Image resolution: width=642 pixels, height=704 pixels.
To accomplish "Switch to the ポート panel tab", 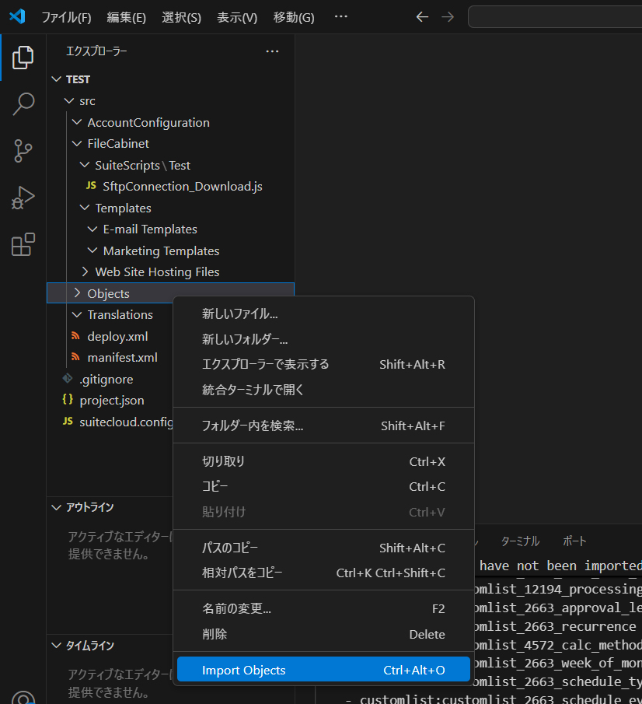I will point(574,541).
